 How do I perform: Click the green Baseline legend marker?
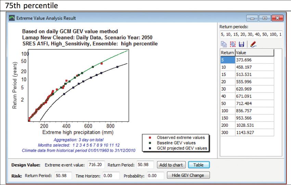click(x=150, y=143)
